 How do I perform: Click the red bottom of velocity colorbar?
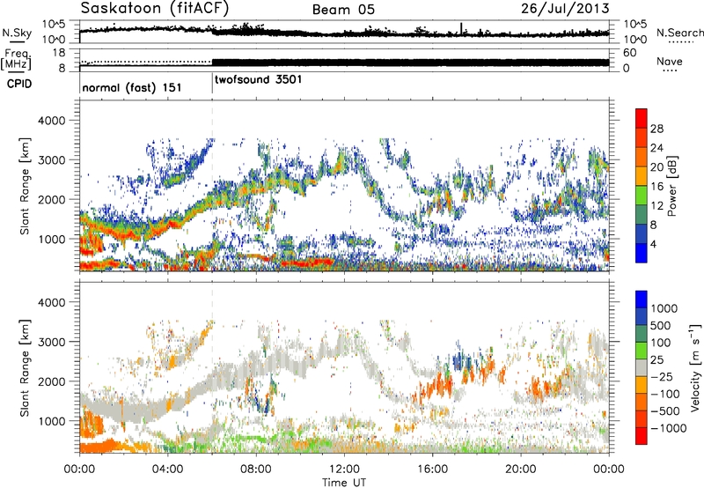[x=642, y=436]
